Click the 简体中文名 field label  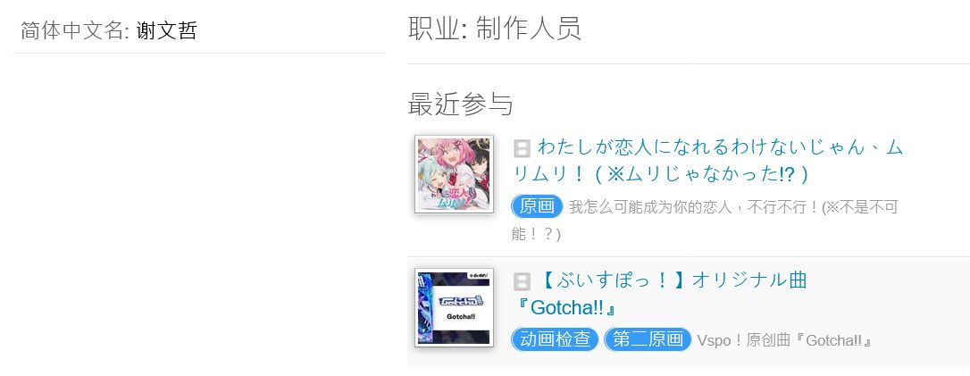75,30
